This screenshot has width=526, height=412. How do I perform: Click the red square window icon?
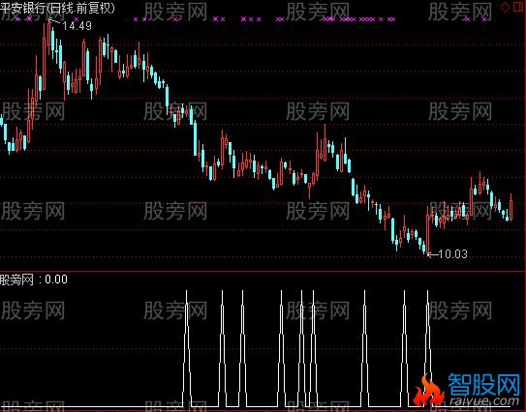[518, 7]
